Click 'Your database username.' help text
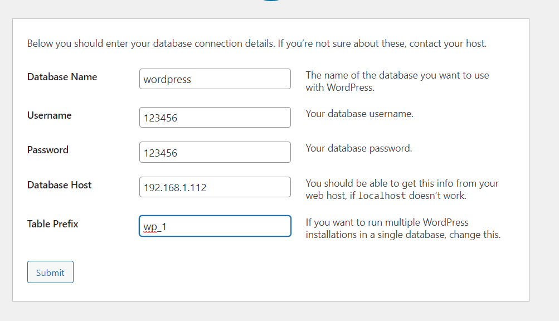 [x=359, y=114]
